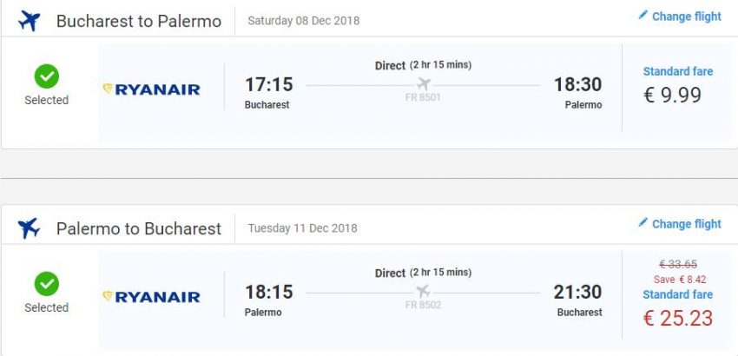Screen dimensions: 738x356
Task: Click the 21:30 Bucharest arrival time
Action: pos(578,293)
